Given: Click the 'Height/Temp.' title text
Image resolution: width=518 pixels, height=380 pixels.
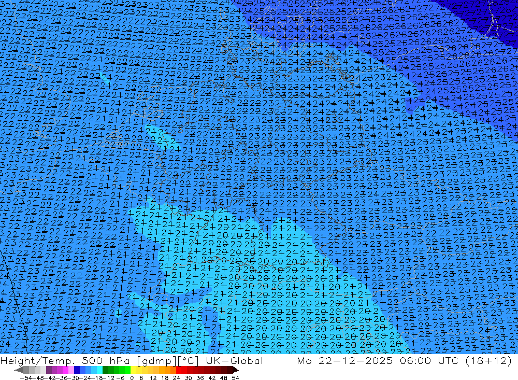Looking at the screenshot, I should [38, 361].
